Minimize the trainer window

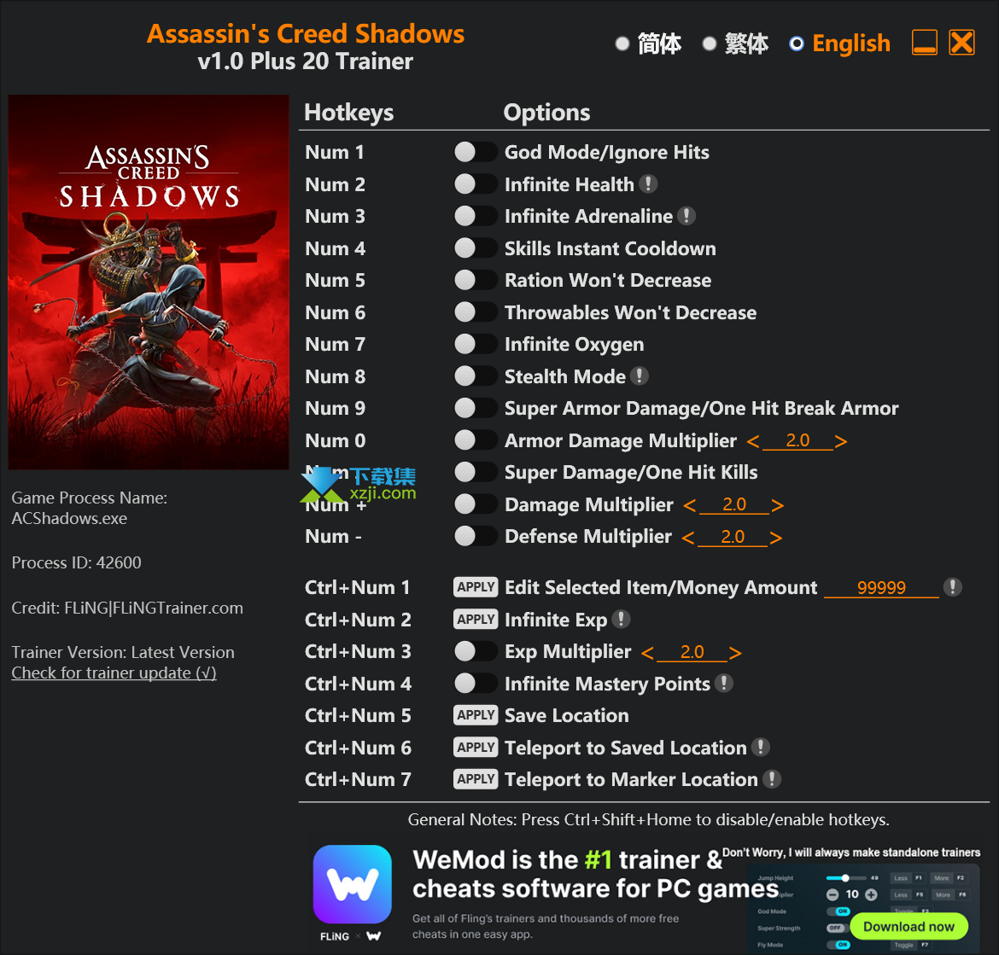pos(925,43)
